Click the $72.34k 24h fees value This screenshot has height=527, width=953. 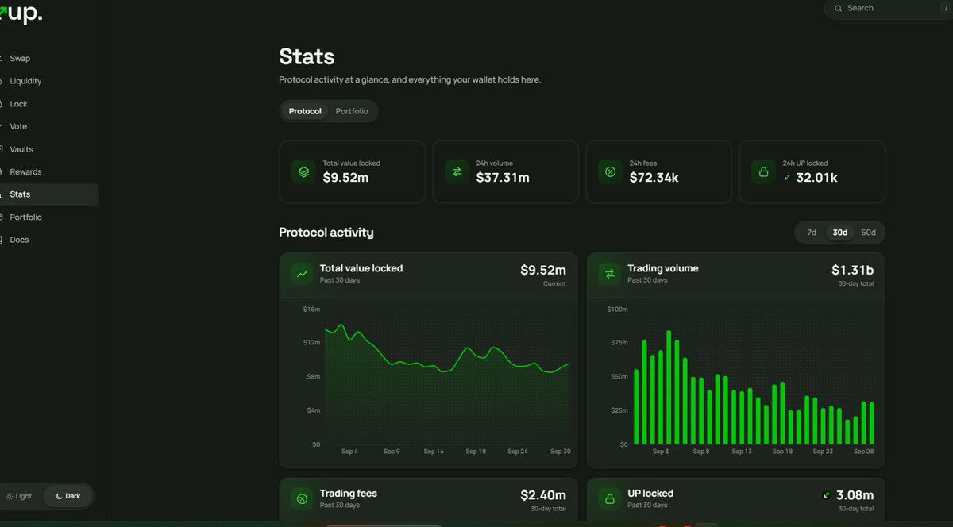tap(654, 178)
